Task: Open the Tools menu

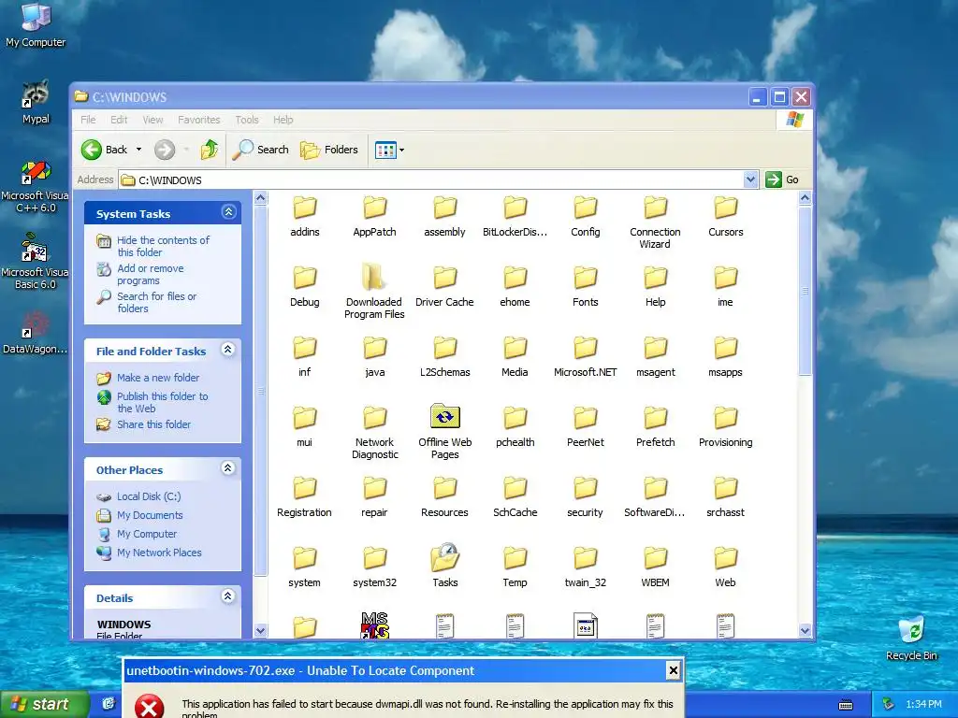Action: click(x=247, y=120)
